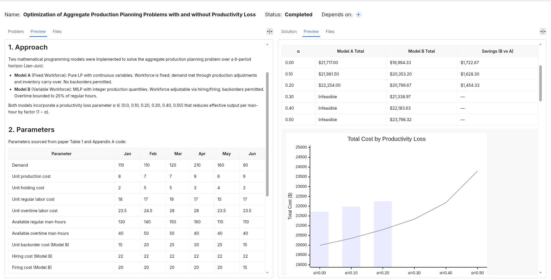
Task: Open the Problem tab
Action: point(16,31)
